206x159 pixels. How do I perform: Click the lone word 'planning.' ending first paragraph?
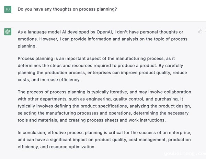tap(27, 46)
